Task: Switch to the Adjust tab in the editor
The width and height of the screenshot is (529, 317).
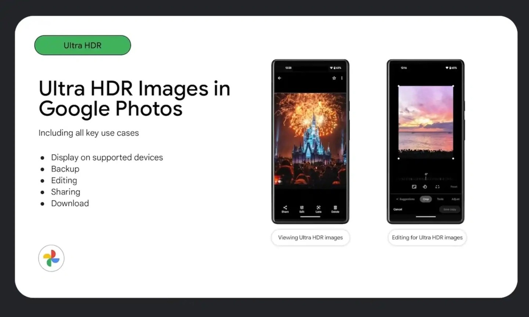Action: (455, 199)
